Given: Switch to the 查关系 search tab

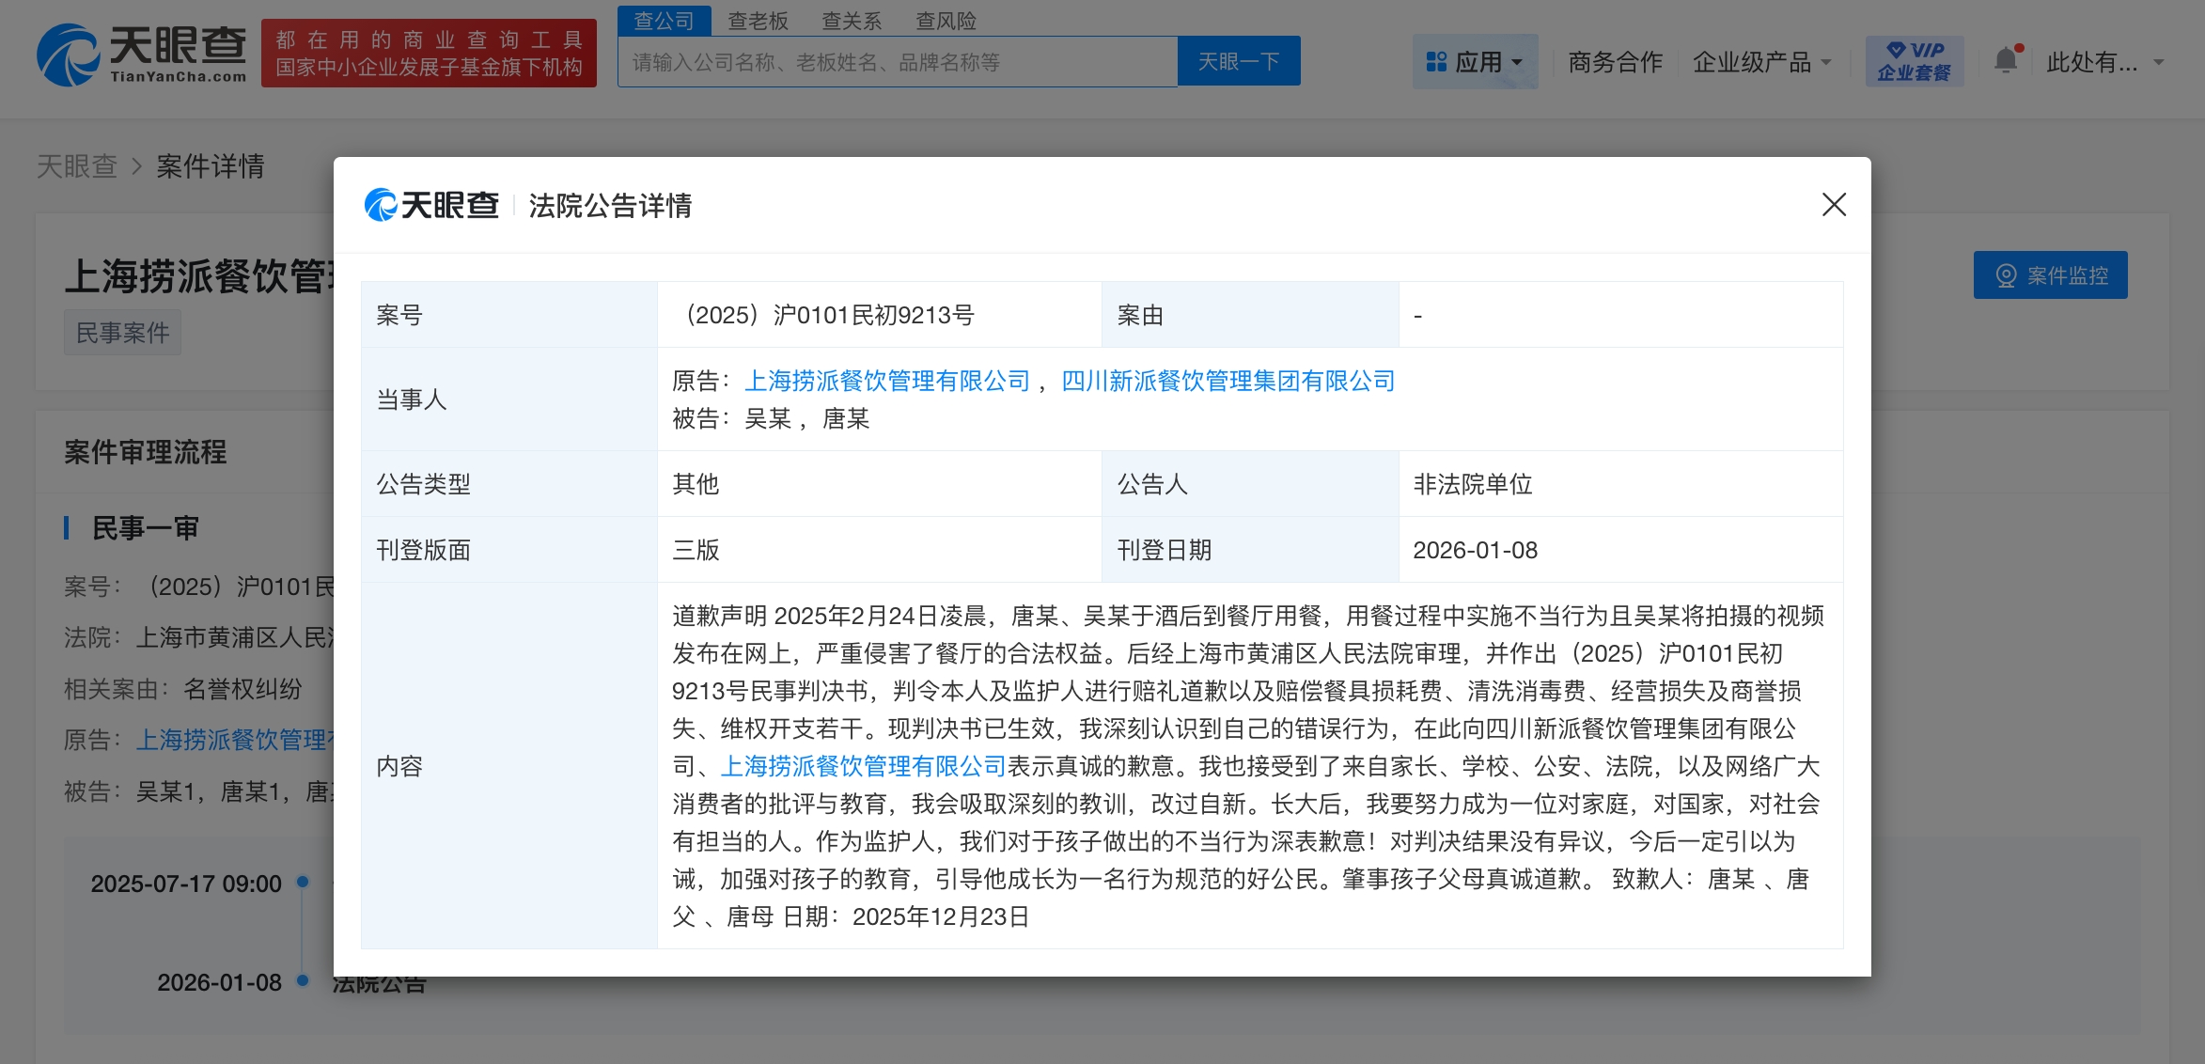Looking at the screenshot, I should coord(852,21).
